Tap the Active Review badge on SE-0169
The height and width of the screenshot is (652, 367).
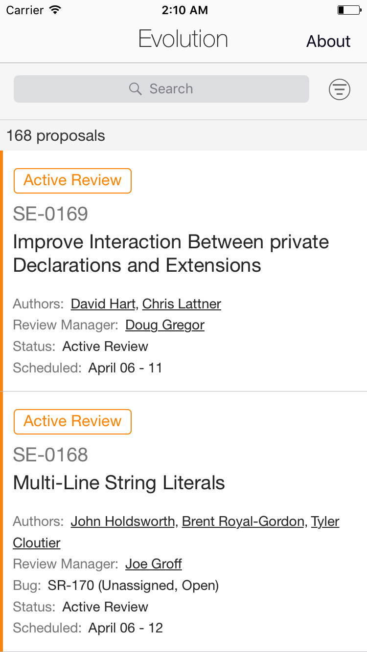point(72,180)
